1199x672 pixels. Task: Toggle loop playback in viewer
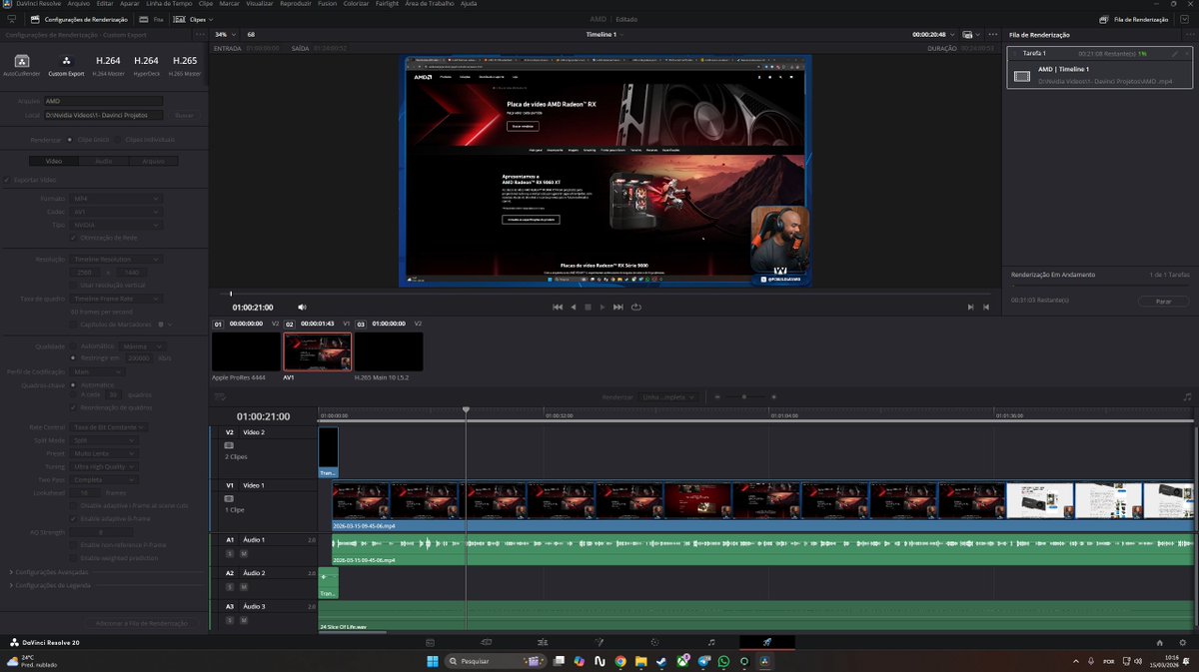(636, 308)
